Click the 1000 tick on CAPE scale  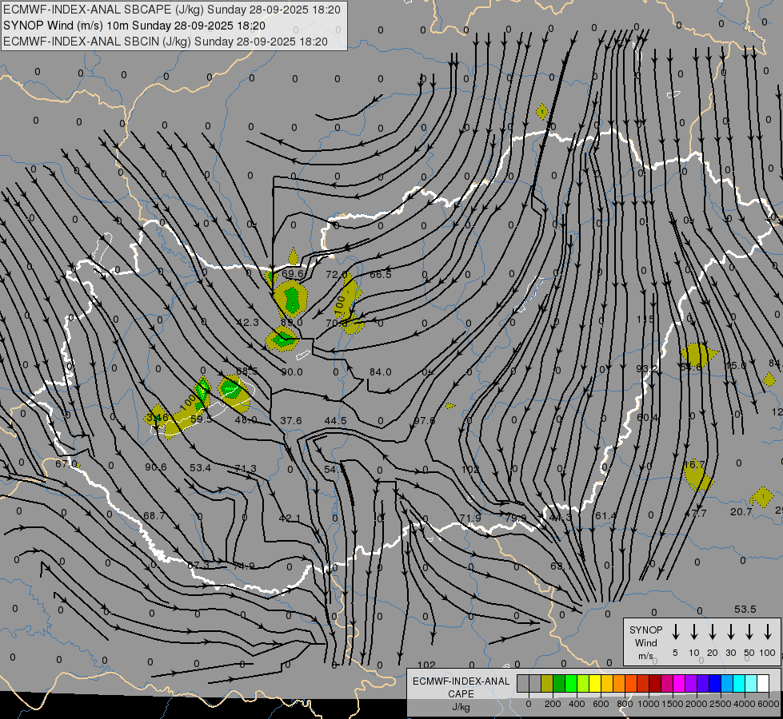pos(648,704)
